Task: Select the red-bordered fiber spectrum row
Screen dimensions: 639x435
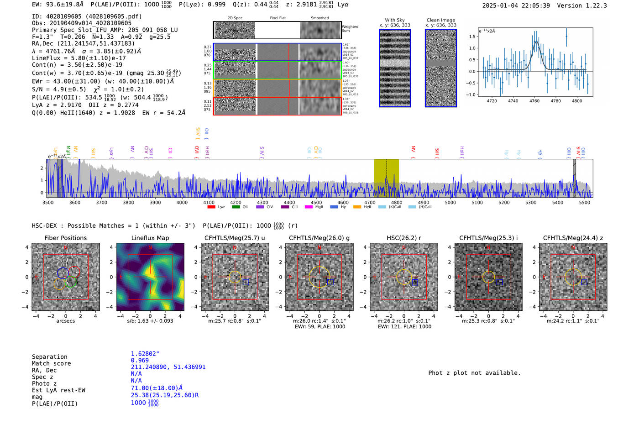Action: 278,106
